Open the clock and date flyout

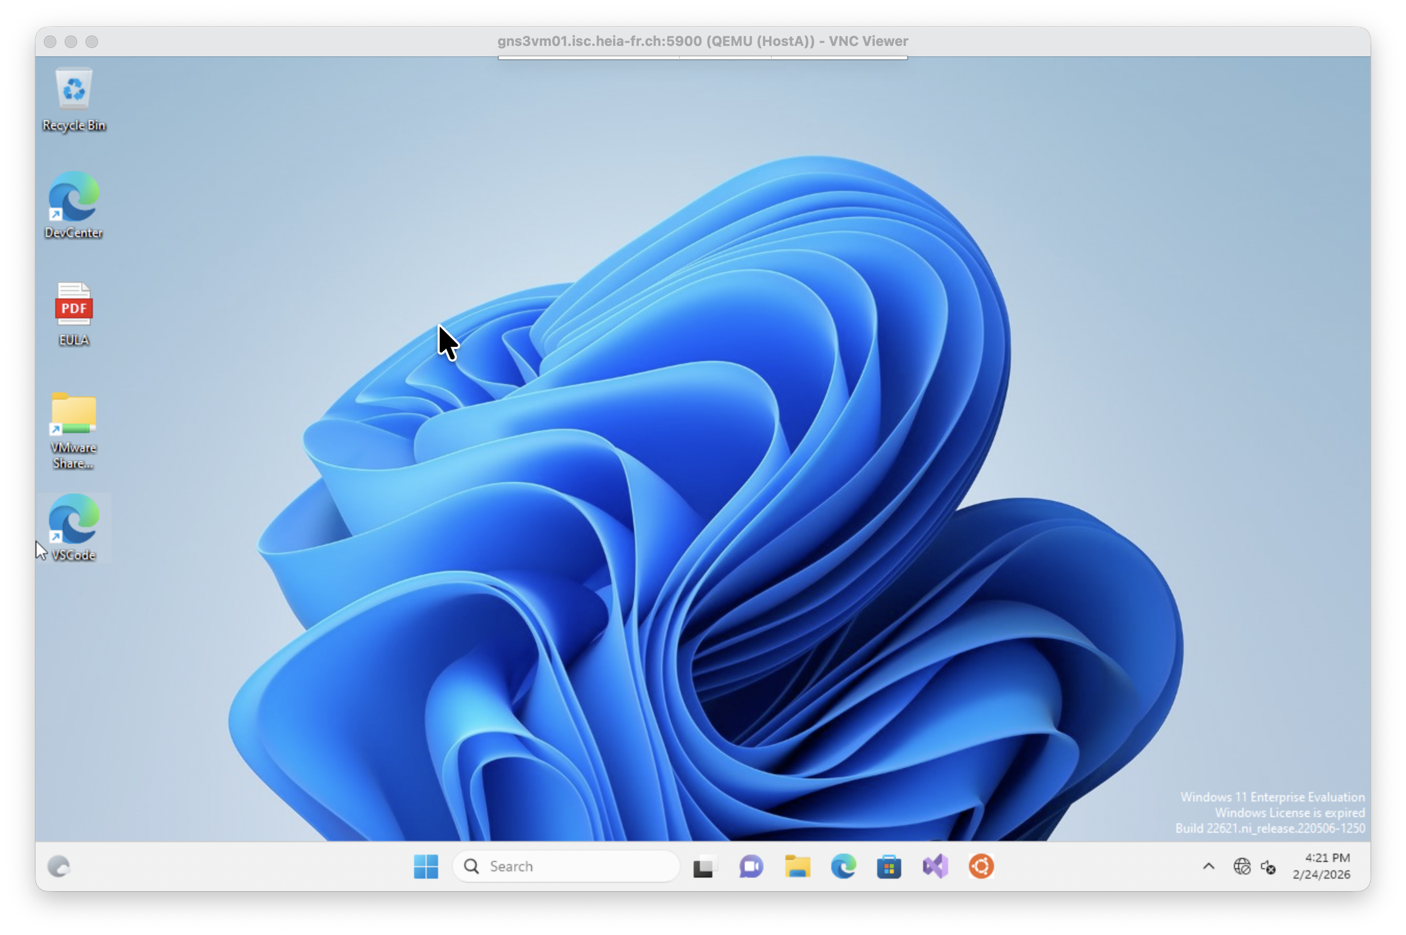click(x=1322, y=866)
